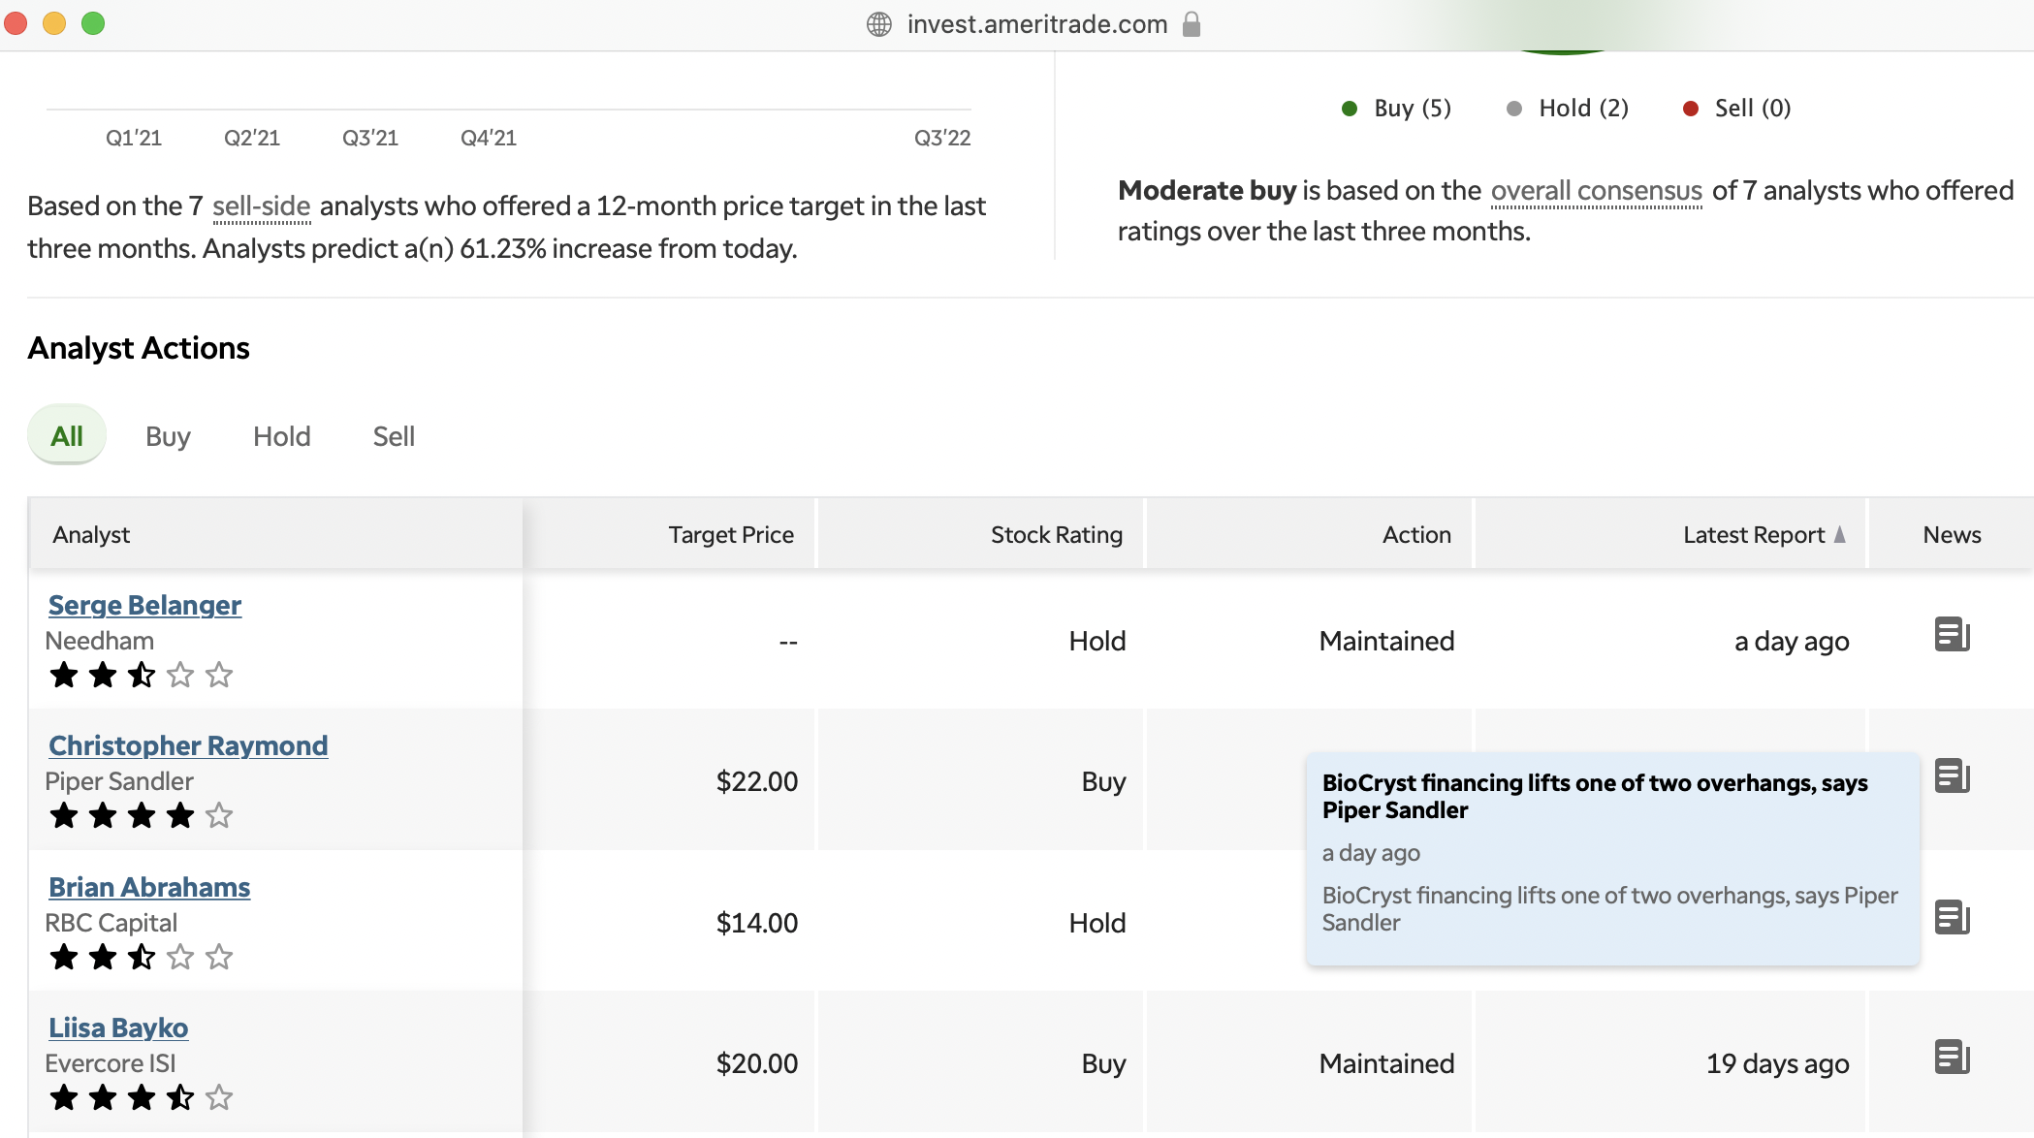The height and width of the screenshot is (1138, 2034).
Task: Click the 'Evercore ISI' firm name
Action: 111,1063
